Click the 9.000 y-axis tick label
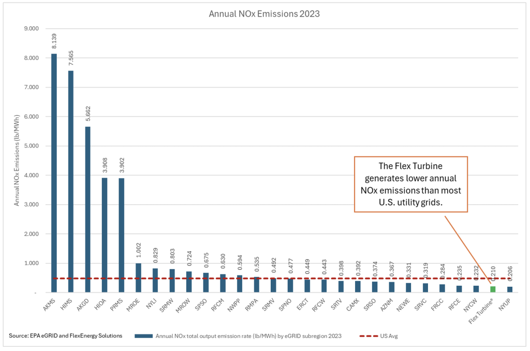530x351 pixels. click(x=32, y=28)
